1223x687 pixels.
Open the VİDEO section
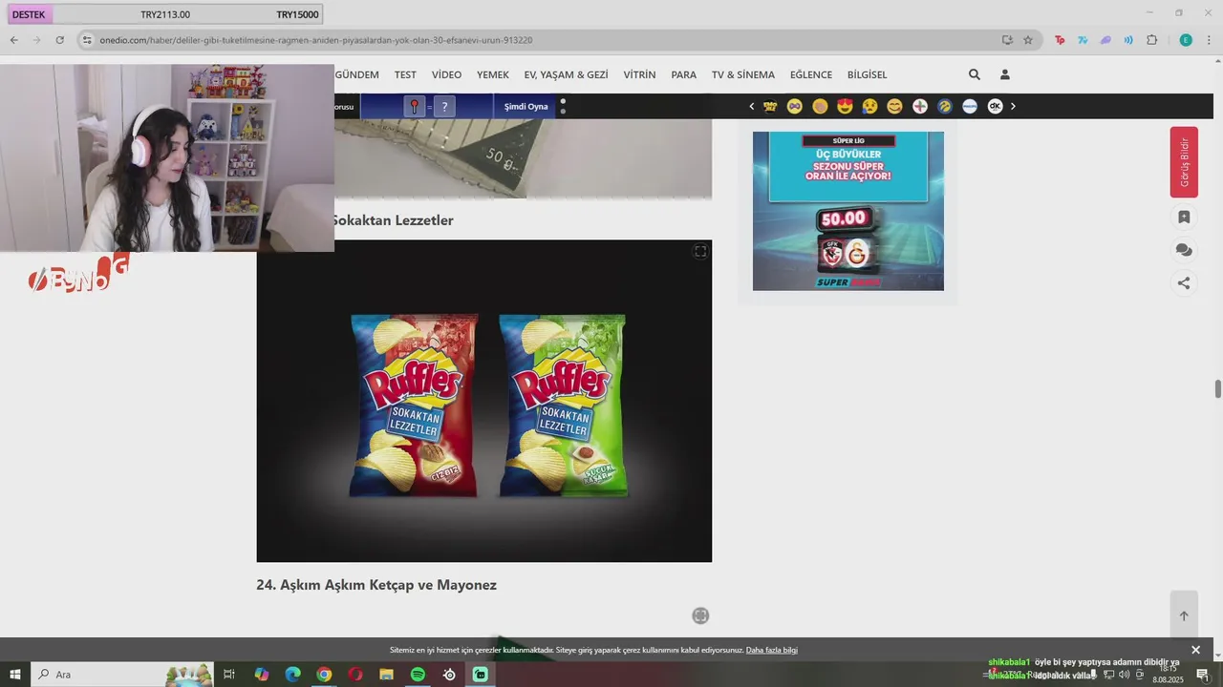click(446, 74)
